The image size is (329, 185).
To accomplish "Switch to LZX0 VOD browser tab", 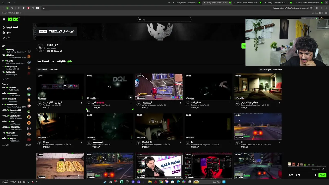I will pyautogui.click(x=308, y=3).
